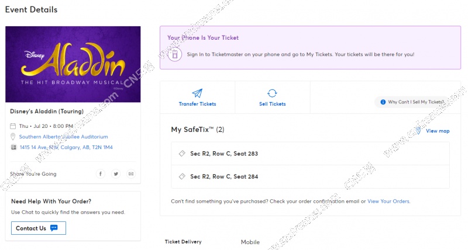468x250 pixels.
Task: Click the Transfer Tickets paper plane icon
Action: pyautogui.click(x=197, y=93)
